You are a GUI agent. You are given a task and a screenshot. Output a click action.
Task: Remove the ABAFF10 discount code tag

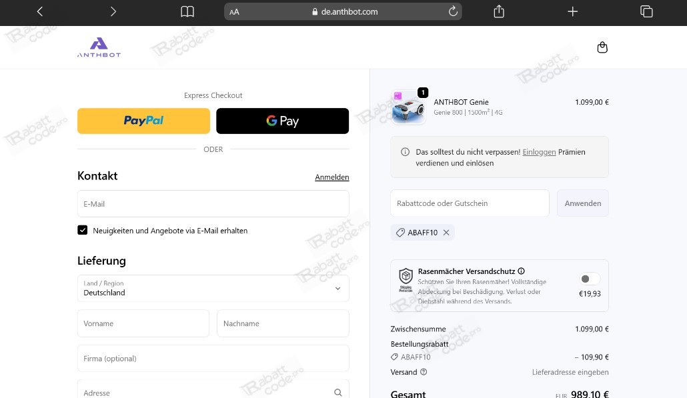446,233
